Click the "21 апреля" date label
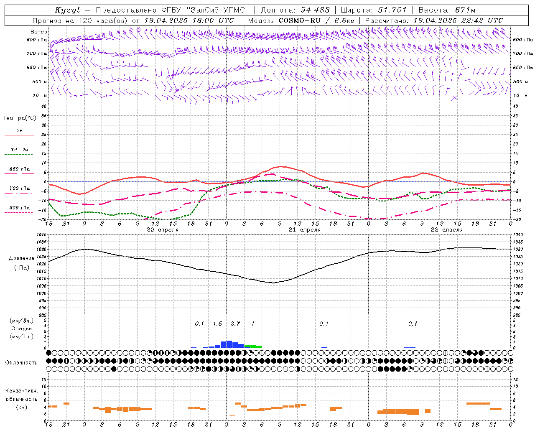535x428 pixels. click(305, 230)
